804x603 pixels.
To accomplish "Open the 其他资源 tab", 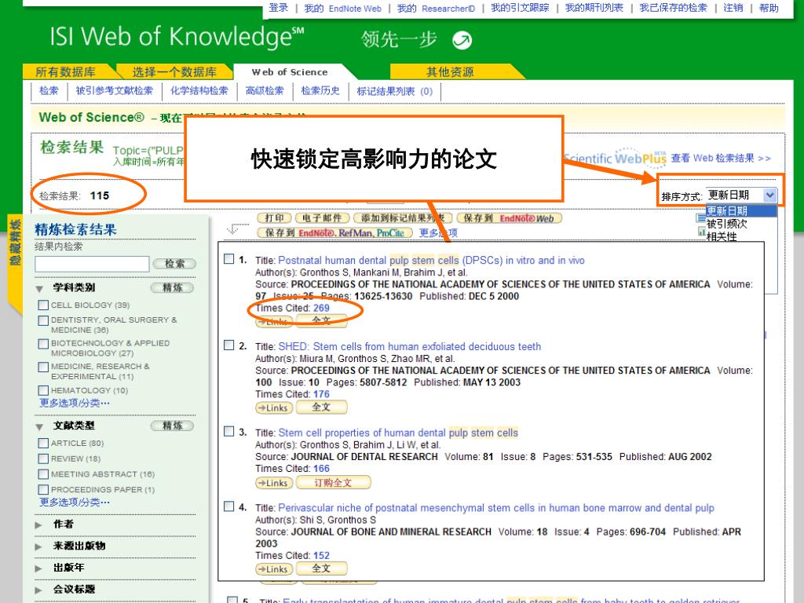I will click(x=450, y=71).
